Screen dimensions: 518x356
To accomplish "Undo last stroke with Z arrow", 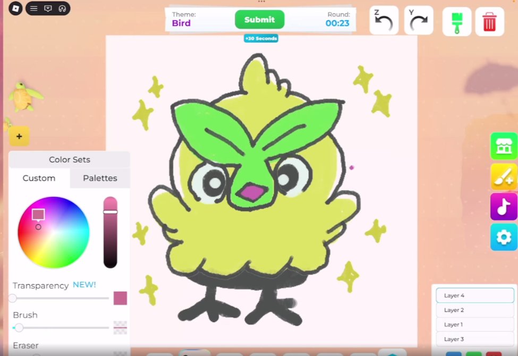I will coord(384,21).
